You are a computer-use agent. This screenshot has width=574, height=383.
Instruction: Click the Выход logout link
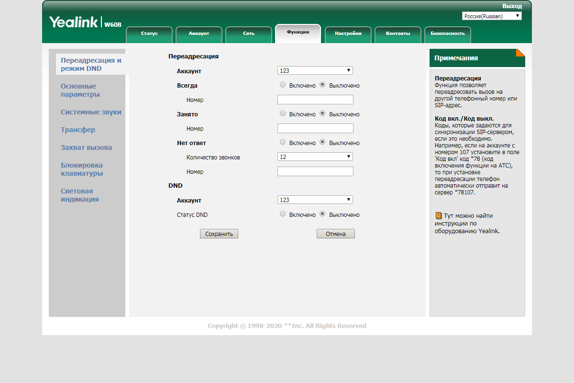point(512,6)
